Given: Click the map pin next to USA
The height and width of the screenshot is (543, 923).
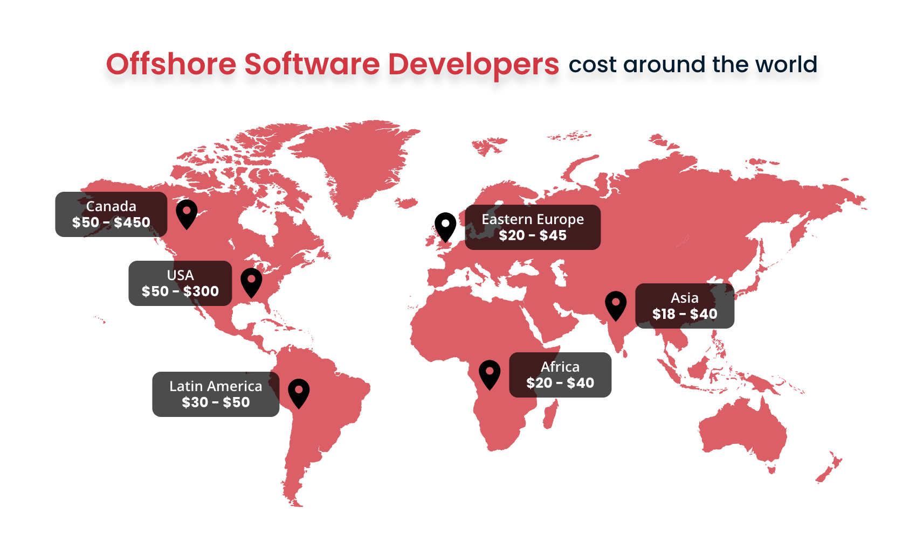Looking at the screenshot, I should 251,283.
